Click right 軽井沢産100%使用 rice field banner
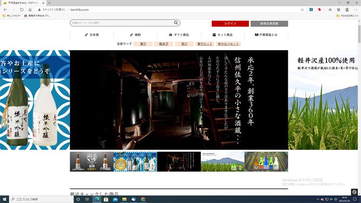Viewport: 361px width, 203px height. 323,100
